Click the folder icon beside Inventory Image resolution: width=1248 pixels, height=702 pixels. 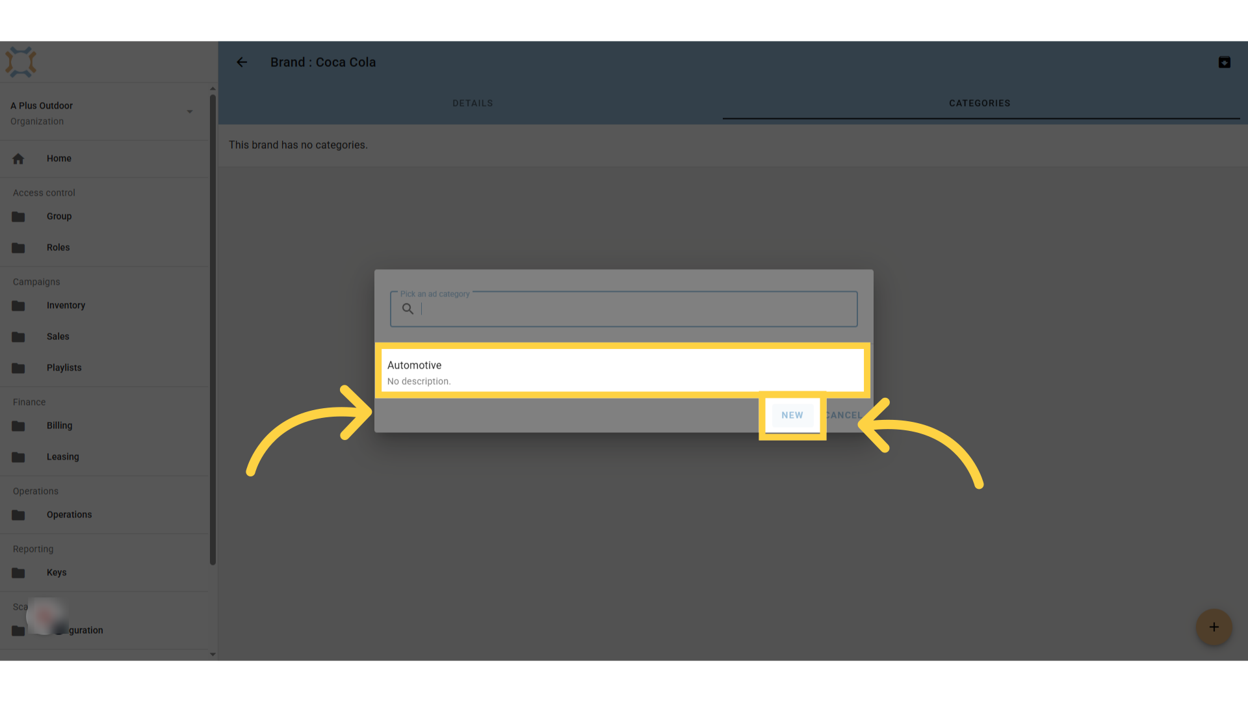click(18, 305)
